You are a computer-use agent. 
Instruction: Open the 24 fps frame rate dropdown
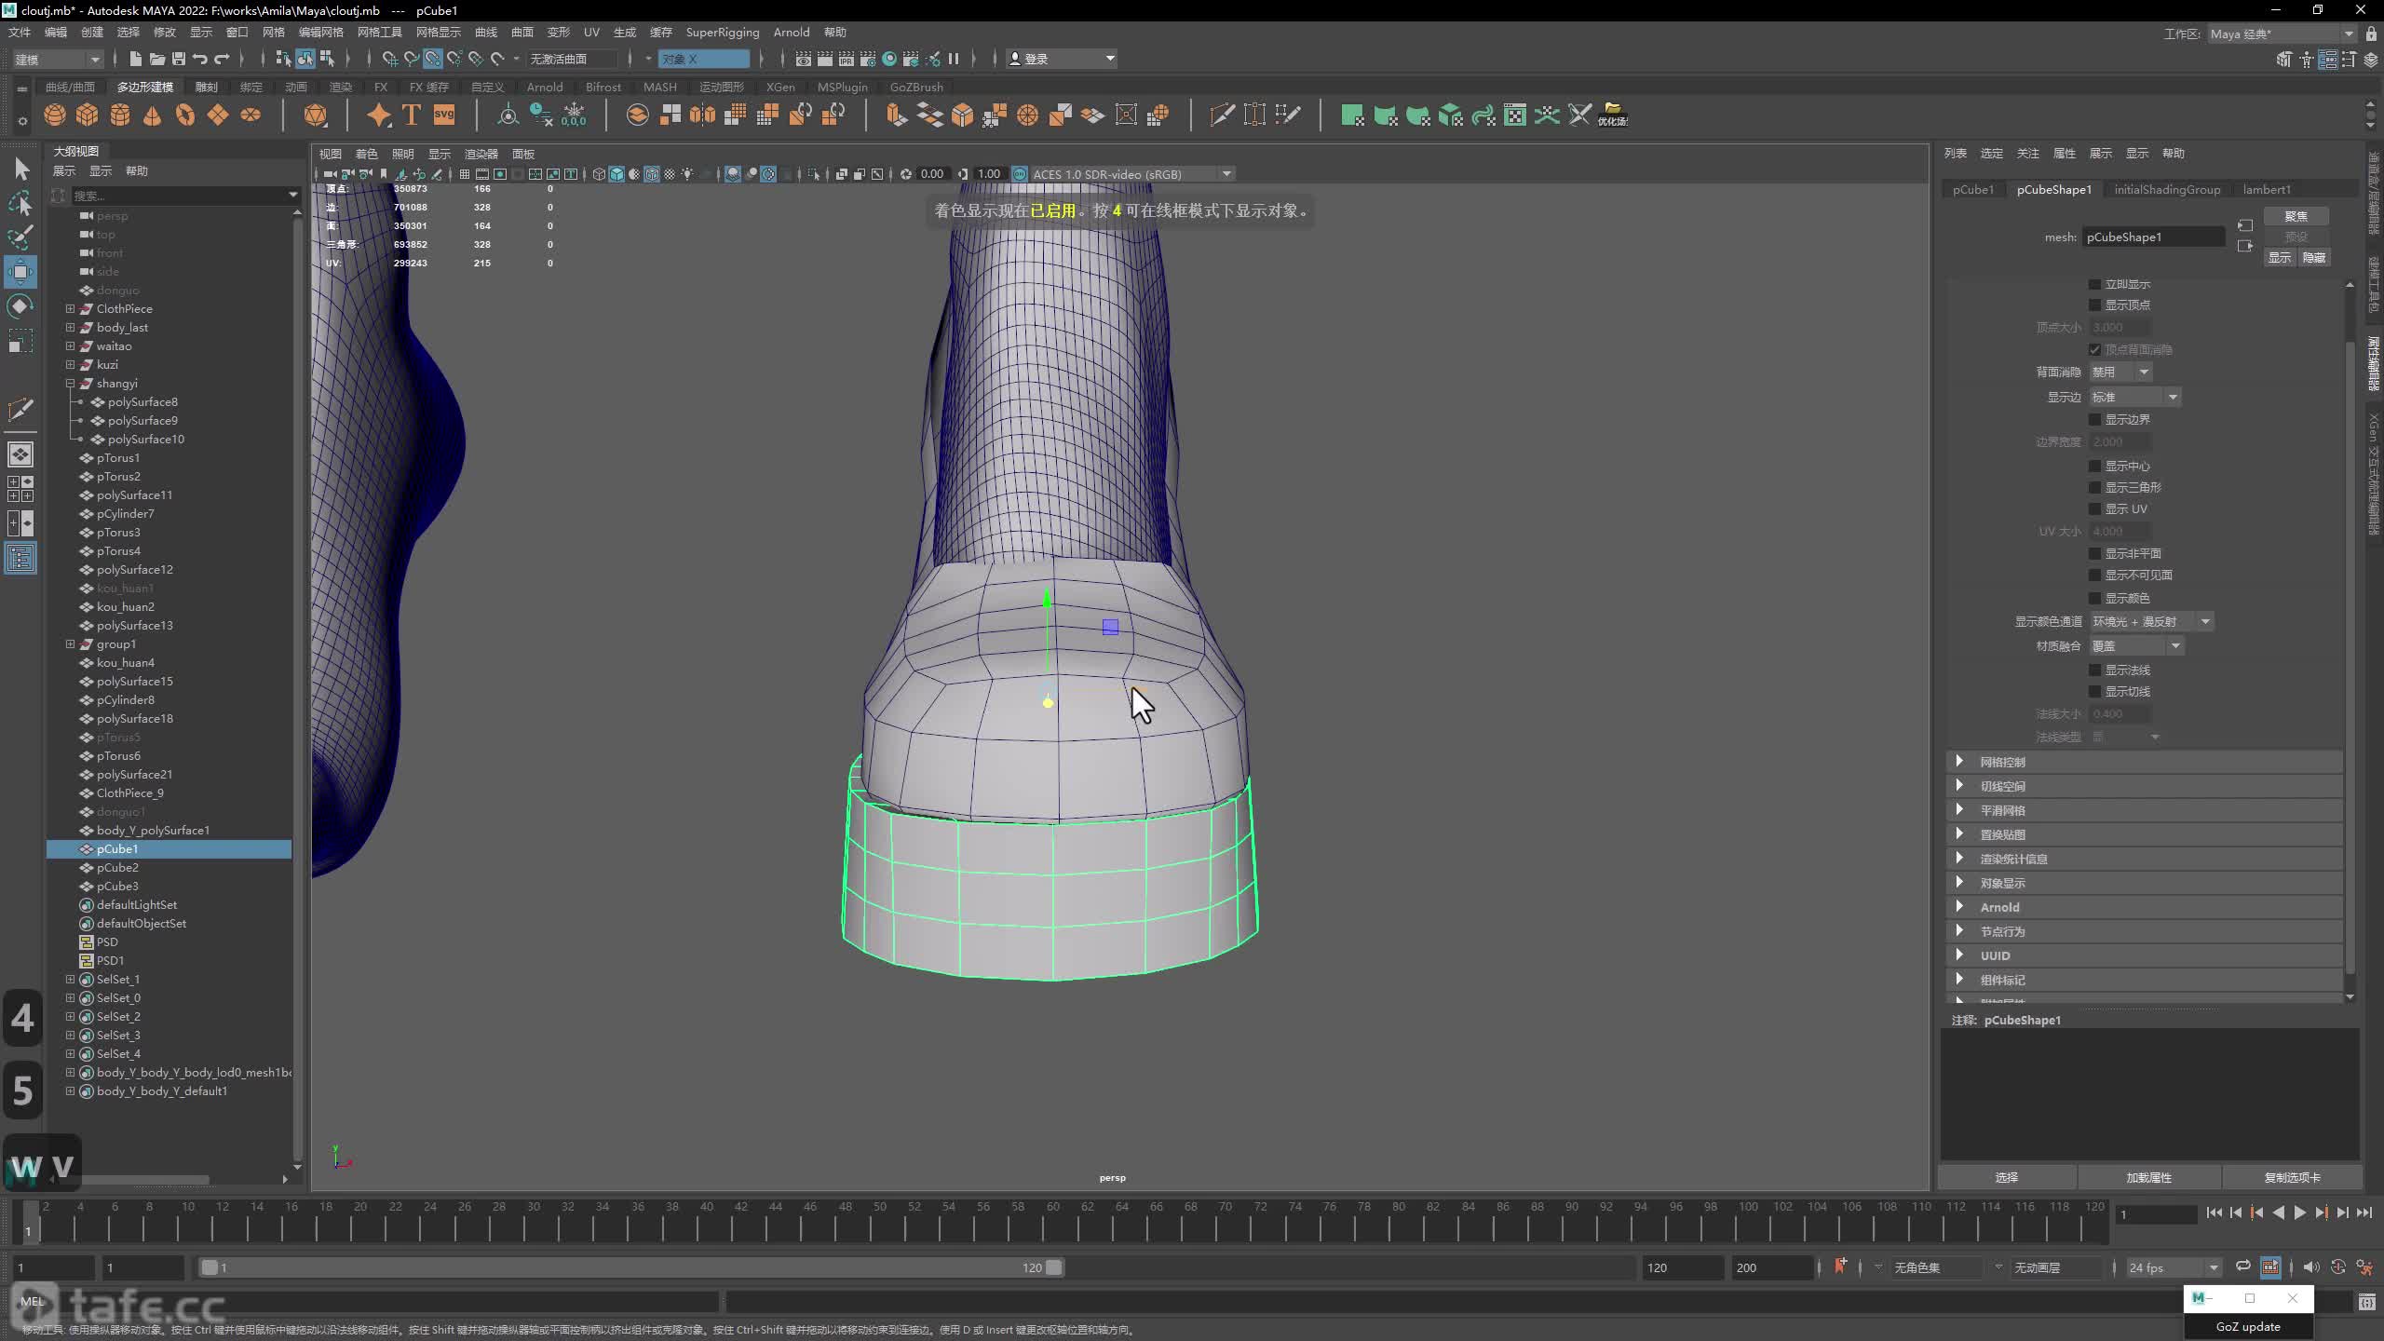2173,1267
